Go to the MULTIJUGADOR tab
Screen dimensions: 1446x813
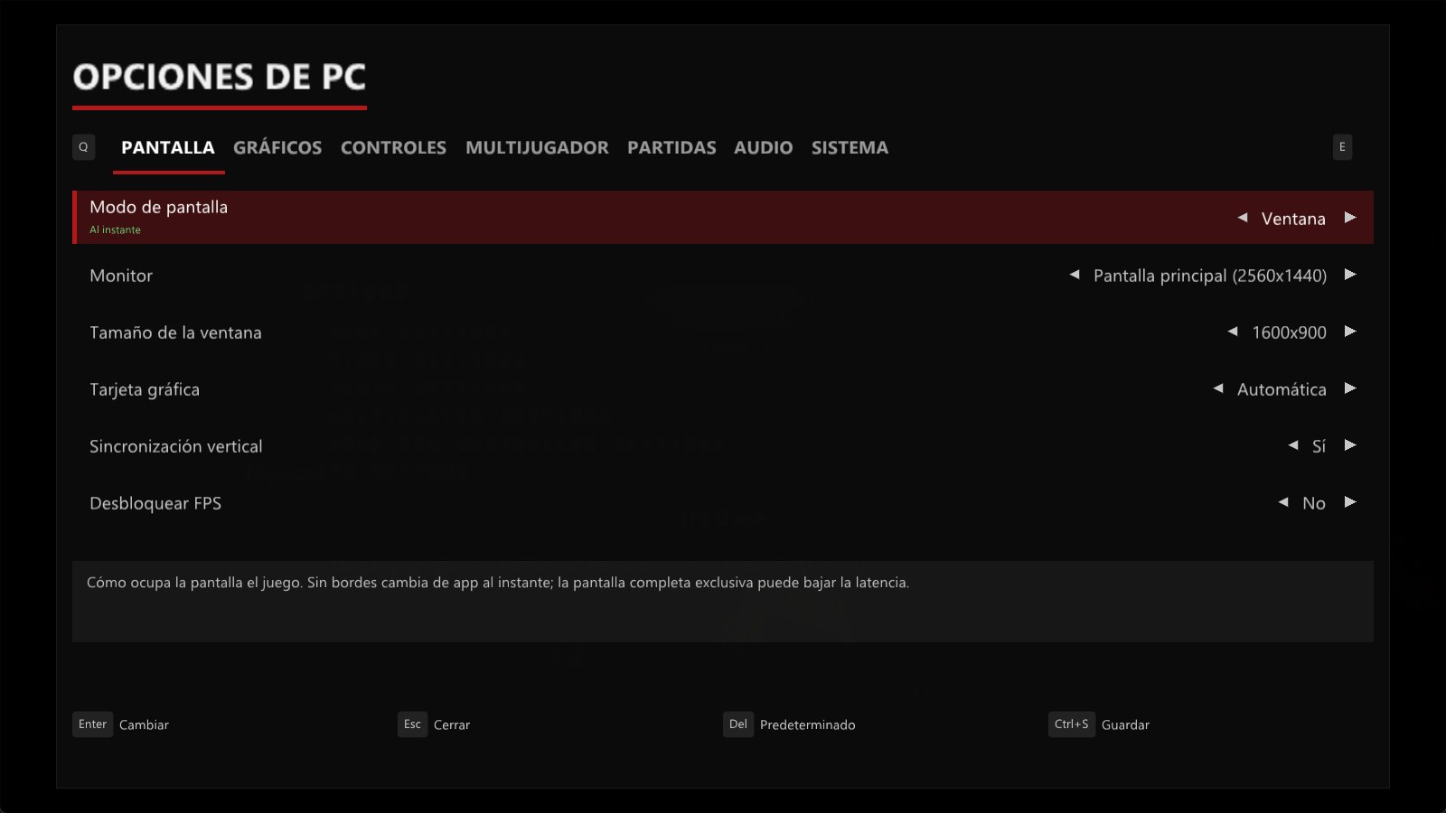(x=537, y=147)
